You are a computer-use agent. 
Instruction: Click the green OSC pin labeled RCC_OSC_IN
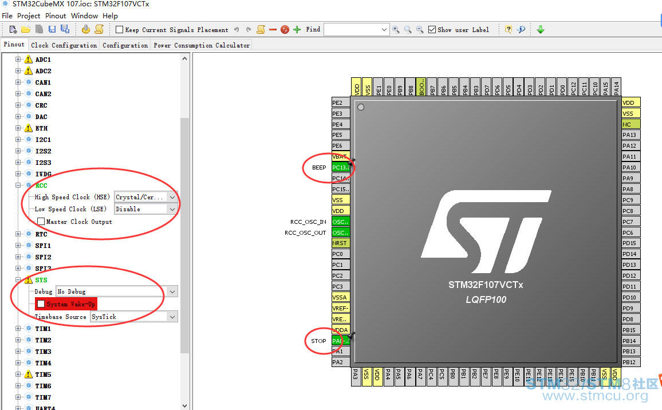(341, 221)
